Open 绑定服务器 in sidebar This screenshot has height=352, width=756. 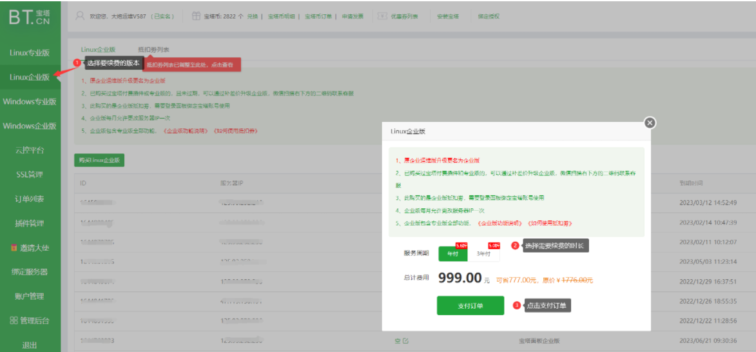[30, 272]
